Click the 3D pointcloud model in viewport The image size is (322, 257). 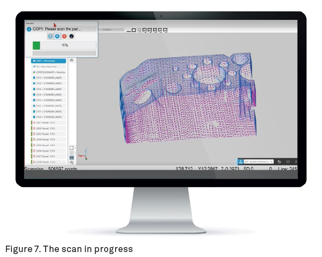click(188, 98)
